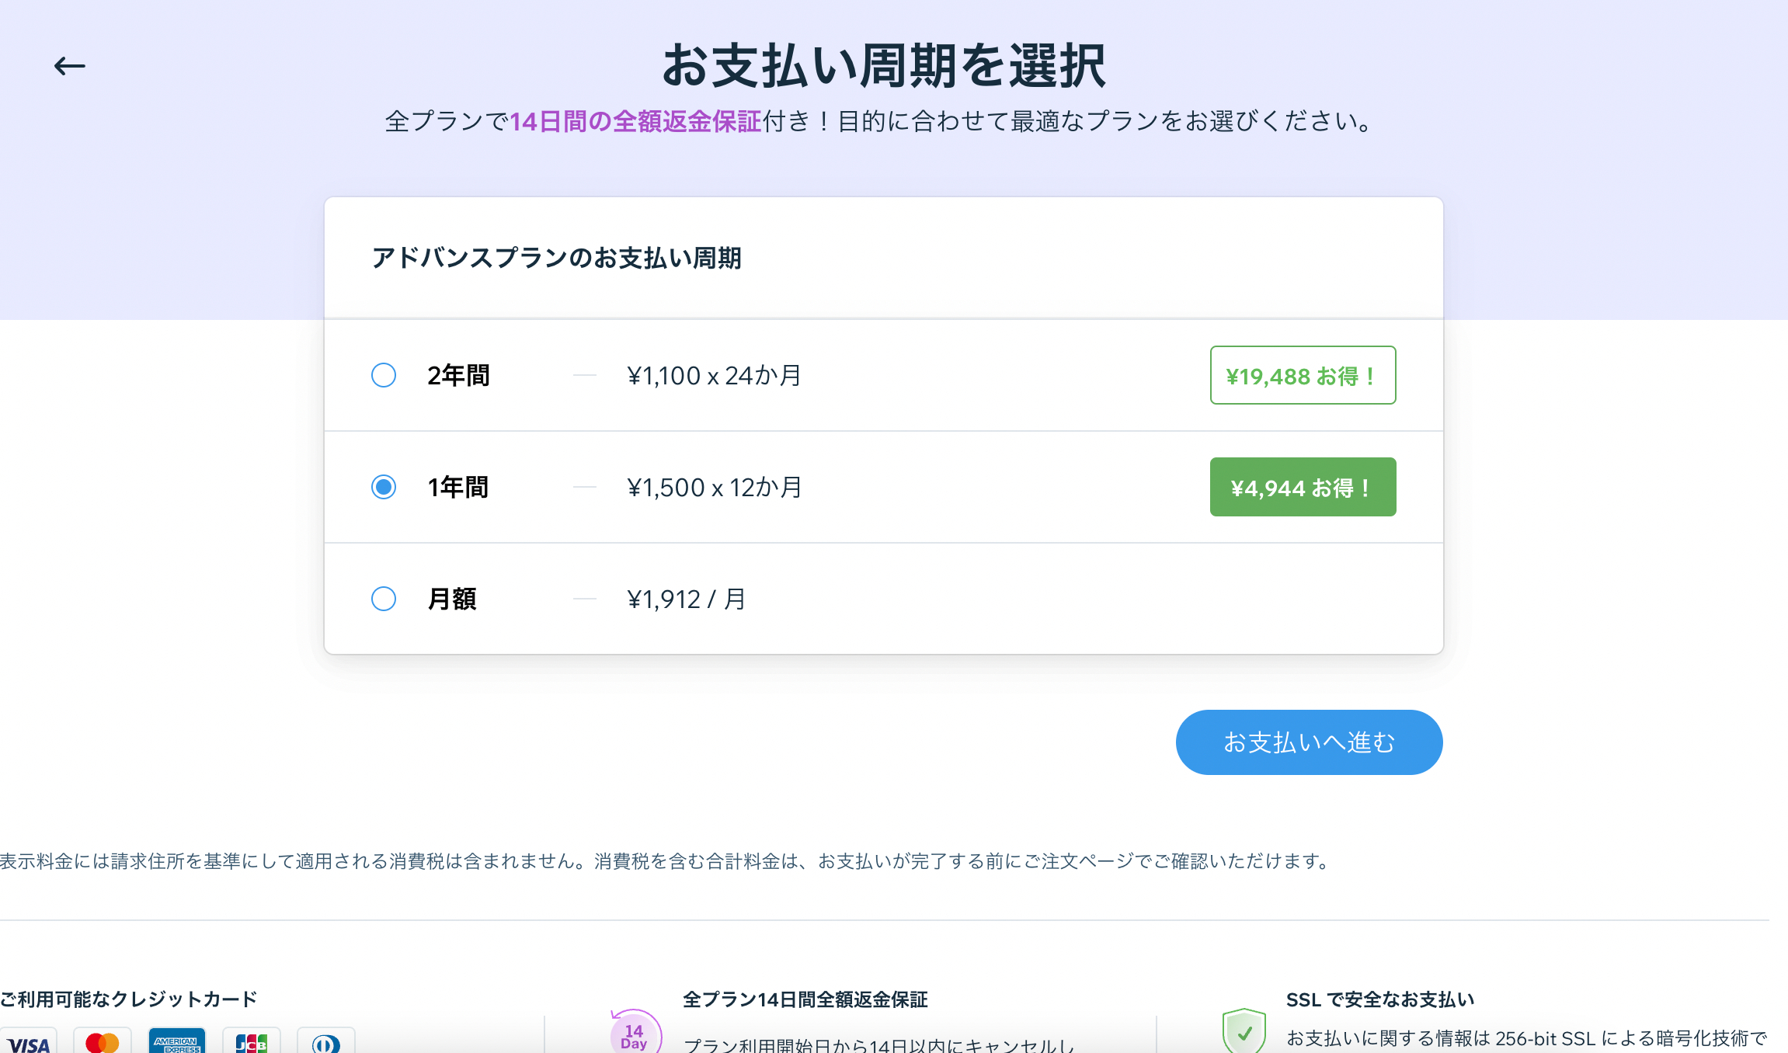The width and height of the screenshot is (1788, 1053).
Task: Click the ¥19,488 お得 badge
Action: pyautogui.click(x=1302, y=375)
